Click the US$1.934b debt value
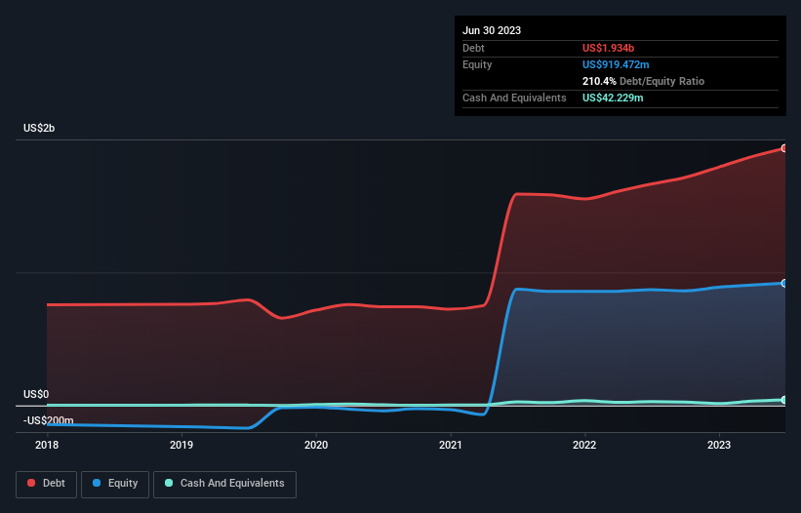801x513 pixels. [608, 48]
